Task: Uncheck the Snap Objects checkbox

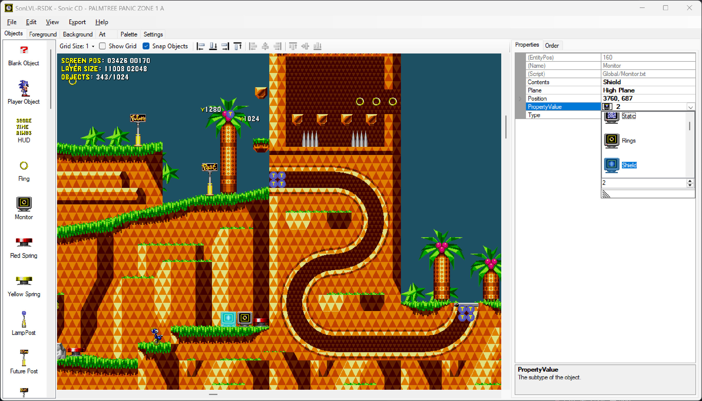Action: (x=146, y=46)
